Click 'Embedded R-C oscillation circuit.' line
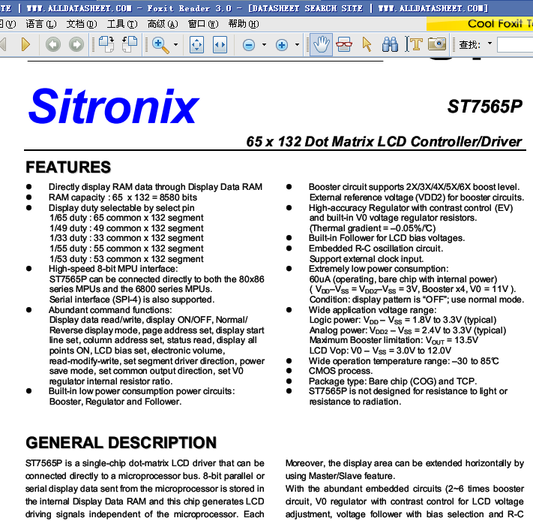 [376, 248]
